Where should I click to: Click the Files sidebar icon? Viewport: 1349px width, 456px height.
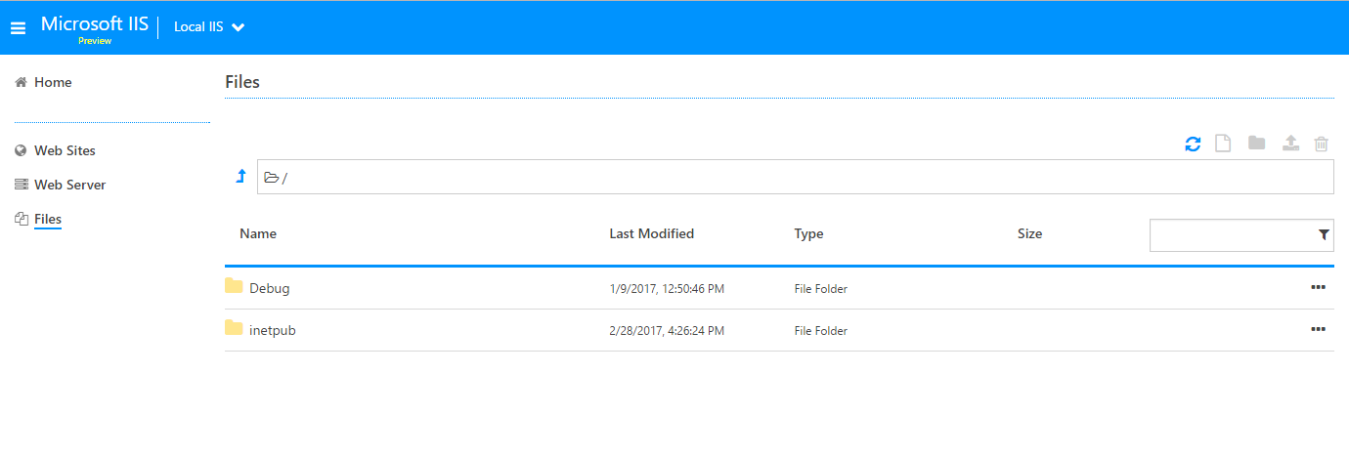(x=21, y=219)
